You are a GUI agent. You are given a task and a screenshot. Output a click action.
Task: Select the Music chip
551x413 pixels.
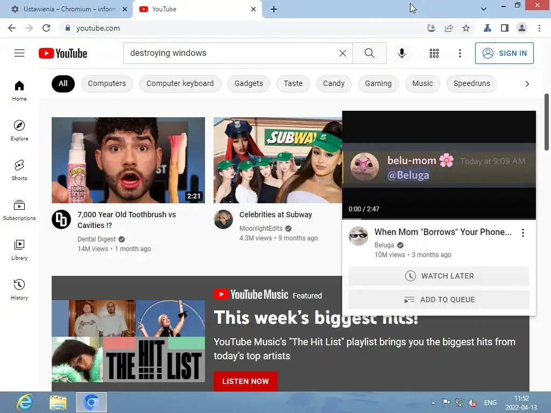422,83
